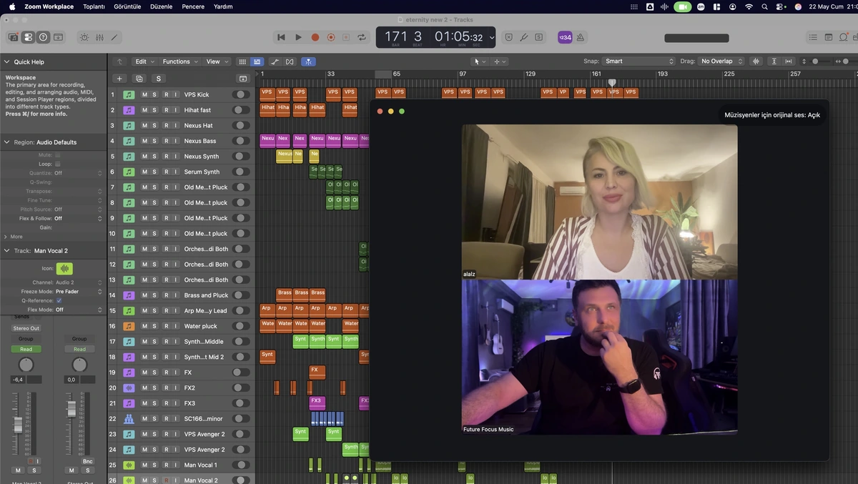858x484 pixels.
Task: Open the display mode arrow beside time
Action: 491,38
